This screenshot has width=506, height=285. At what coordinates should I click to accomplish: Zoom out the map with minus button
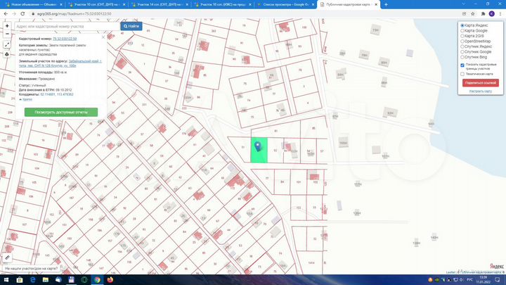(7, 34)
